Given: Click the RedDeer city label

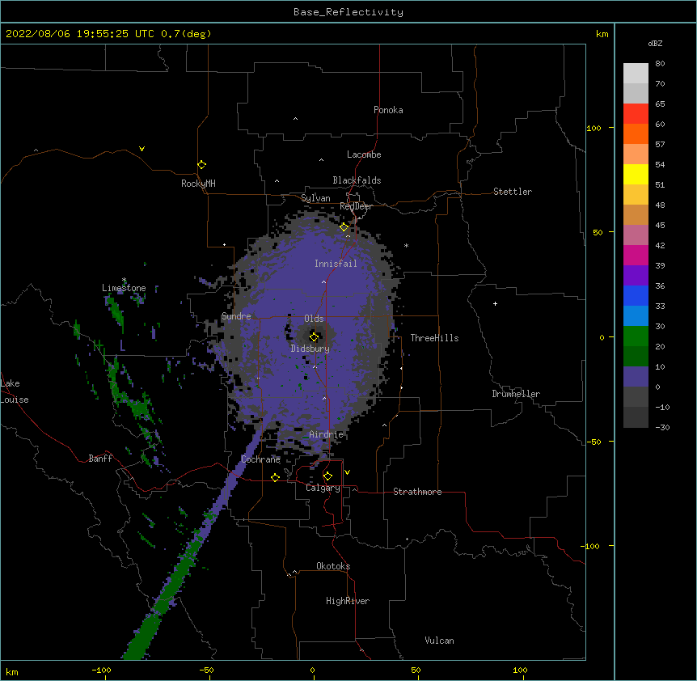Looking at the screenshot, I should (356, 206).
